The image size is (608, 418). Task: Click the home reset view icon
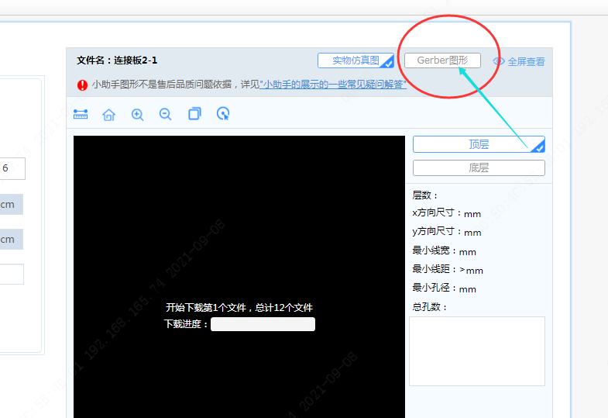pyautogui.click(x=108, y=114)
